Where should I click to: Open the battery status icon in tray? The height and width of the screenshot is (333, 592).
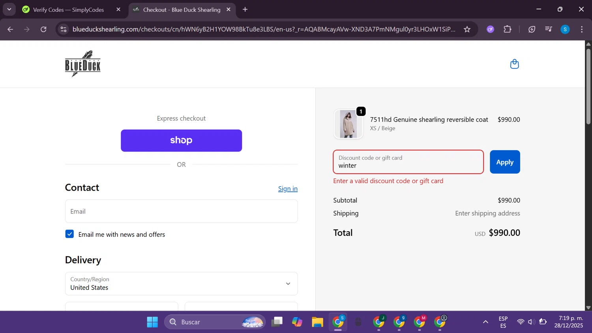(x=543, y=322)
